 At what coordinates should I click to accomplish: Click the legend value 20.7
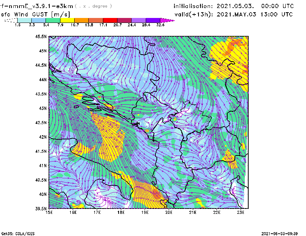(117, 25)
